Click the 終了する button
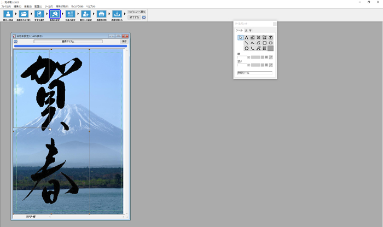Image resolution: width=383 pixels, height=227 pixels. point(134,17)
